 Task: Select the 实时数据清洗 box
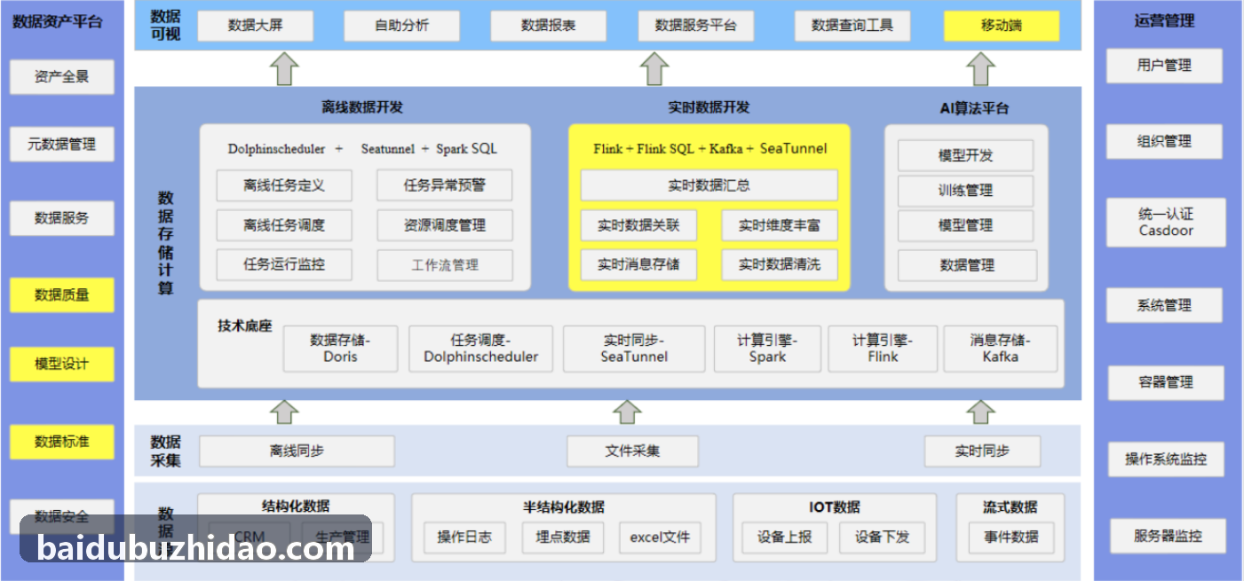tap(779, 264)
